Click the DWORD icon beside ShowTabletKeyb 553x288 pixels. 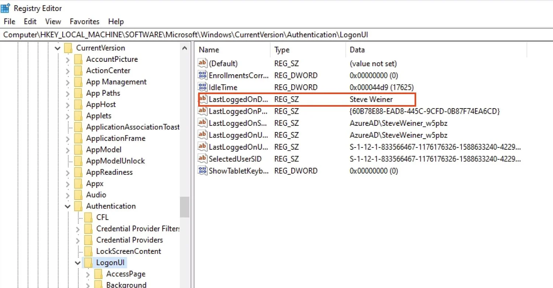click(x=202, y=171)
